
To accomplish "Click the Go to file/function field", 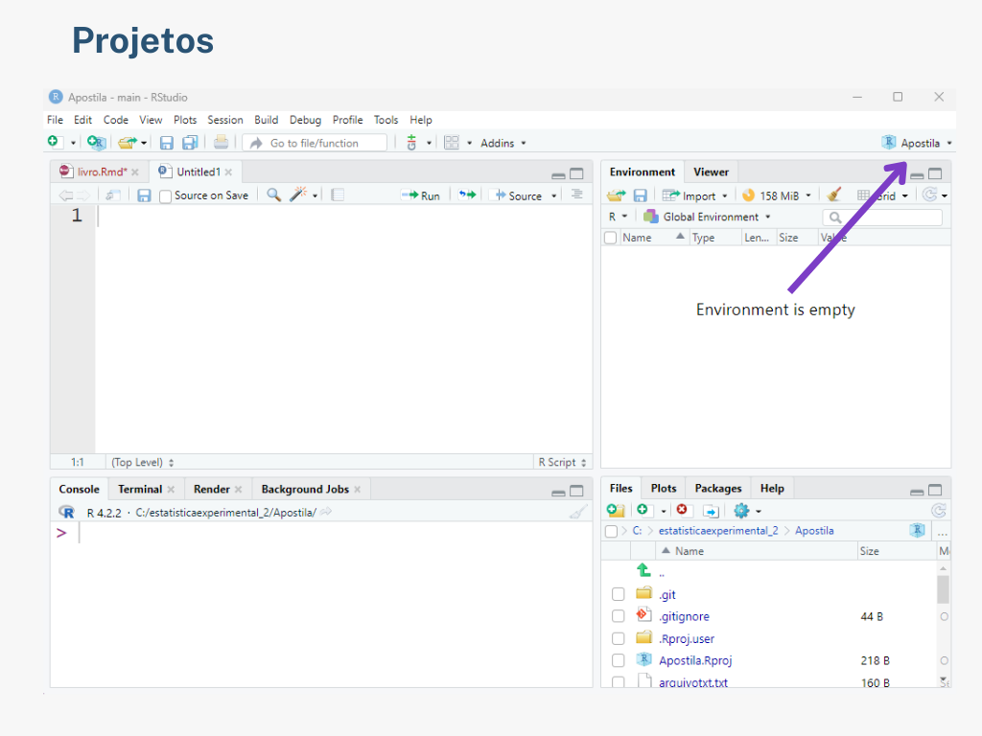I will (315, 143).
